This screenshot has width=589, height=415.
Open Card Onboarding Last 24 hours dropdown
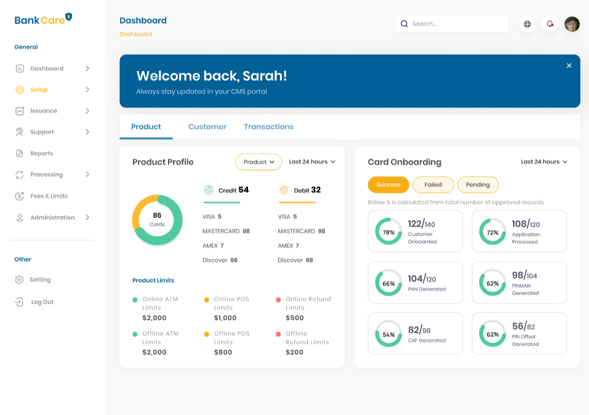coord(544,162)
